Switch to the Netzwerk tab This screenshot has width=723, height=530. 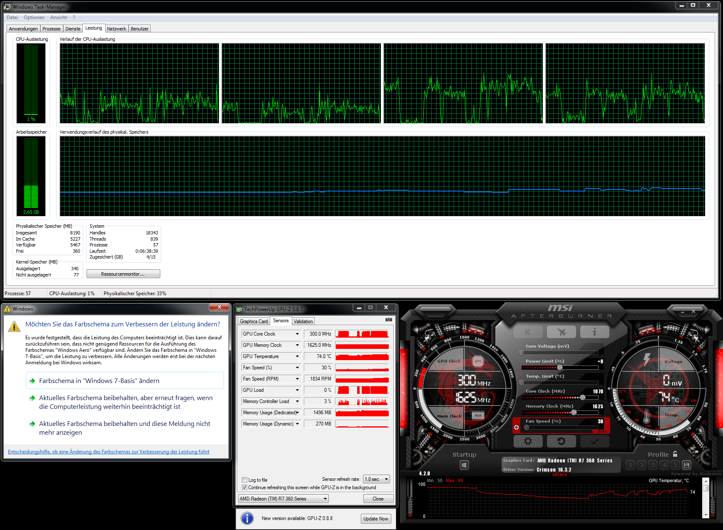tap(117, 29)
